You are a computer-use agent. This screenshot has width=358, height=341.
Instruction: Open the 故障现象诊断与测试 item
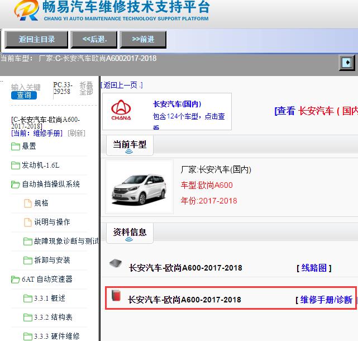(x=66, y=241)
